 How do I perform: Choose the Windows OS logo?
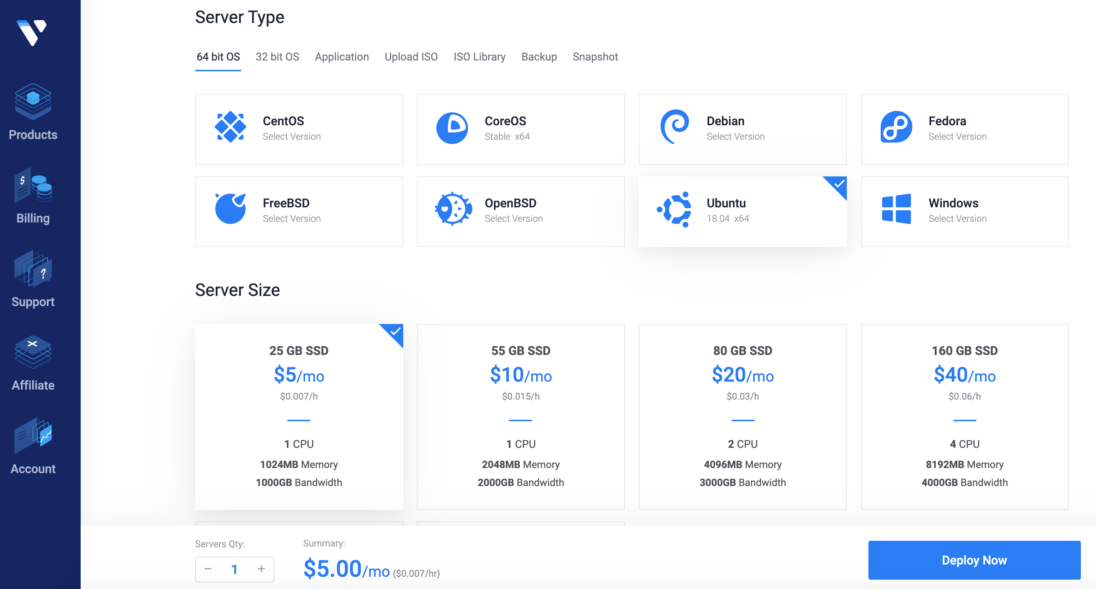(x=896, y=210)
